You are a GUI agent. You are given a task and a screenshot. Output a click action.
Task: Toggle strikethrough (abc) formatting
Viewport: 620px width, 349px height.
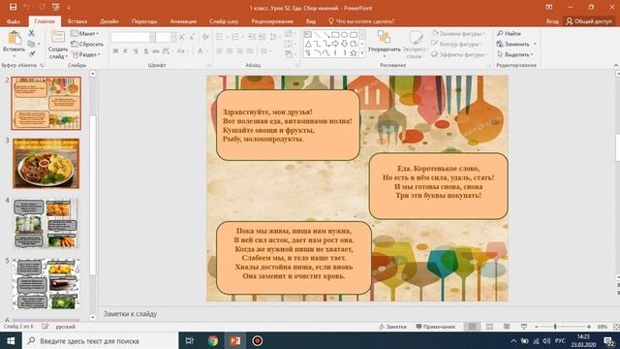point(156,51)
